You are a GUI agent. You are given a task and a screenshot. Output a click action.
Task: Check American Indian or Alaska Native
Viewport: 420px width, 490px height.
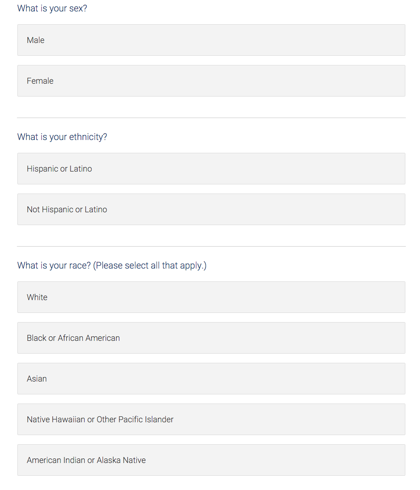[x=211, y=460]
